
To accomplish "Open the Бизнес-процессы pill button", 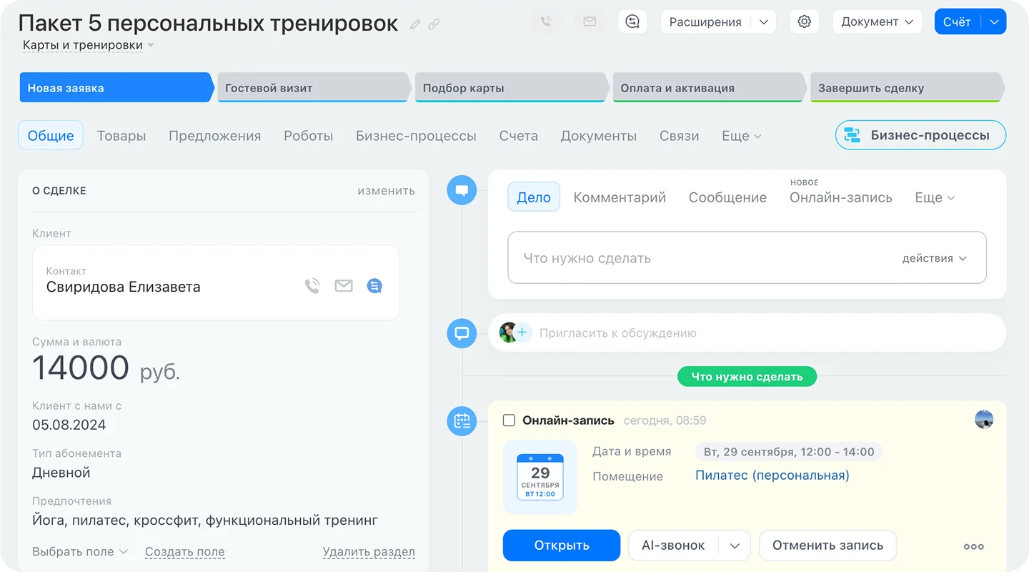I will [x=920, y=135].
